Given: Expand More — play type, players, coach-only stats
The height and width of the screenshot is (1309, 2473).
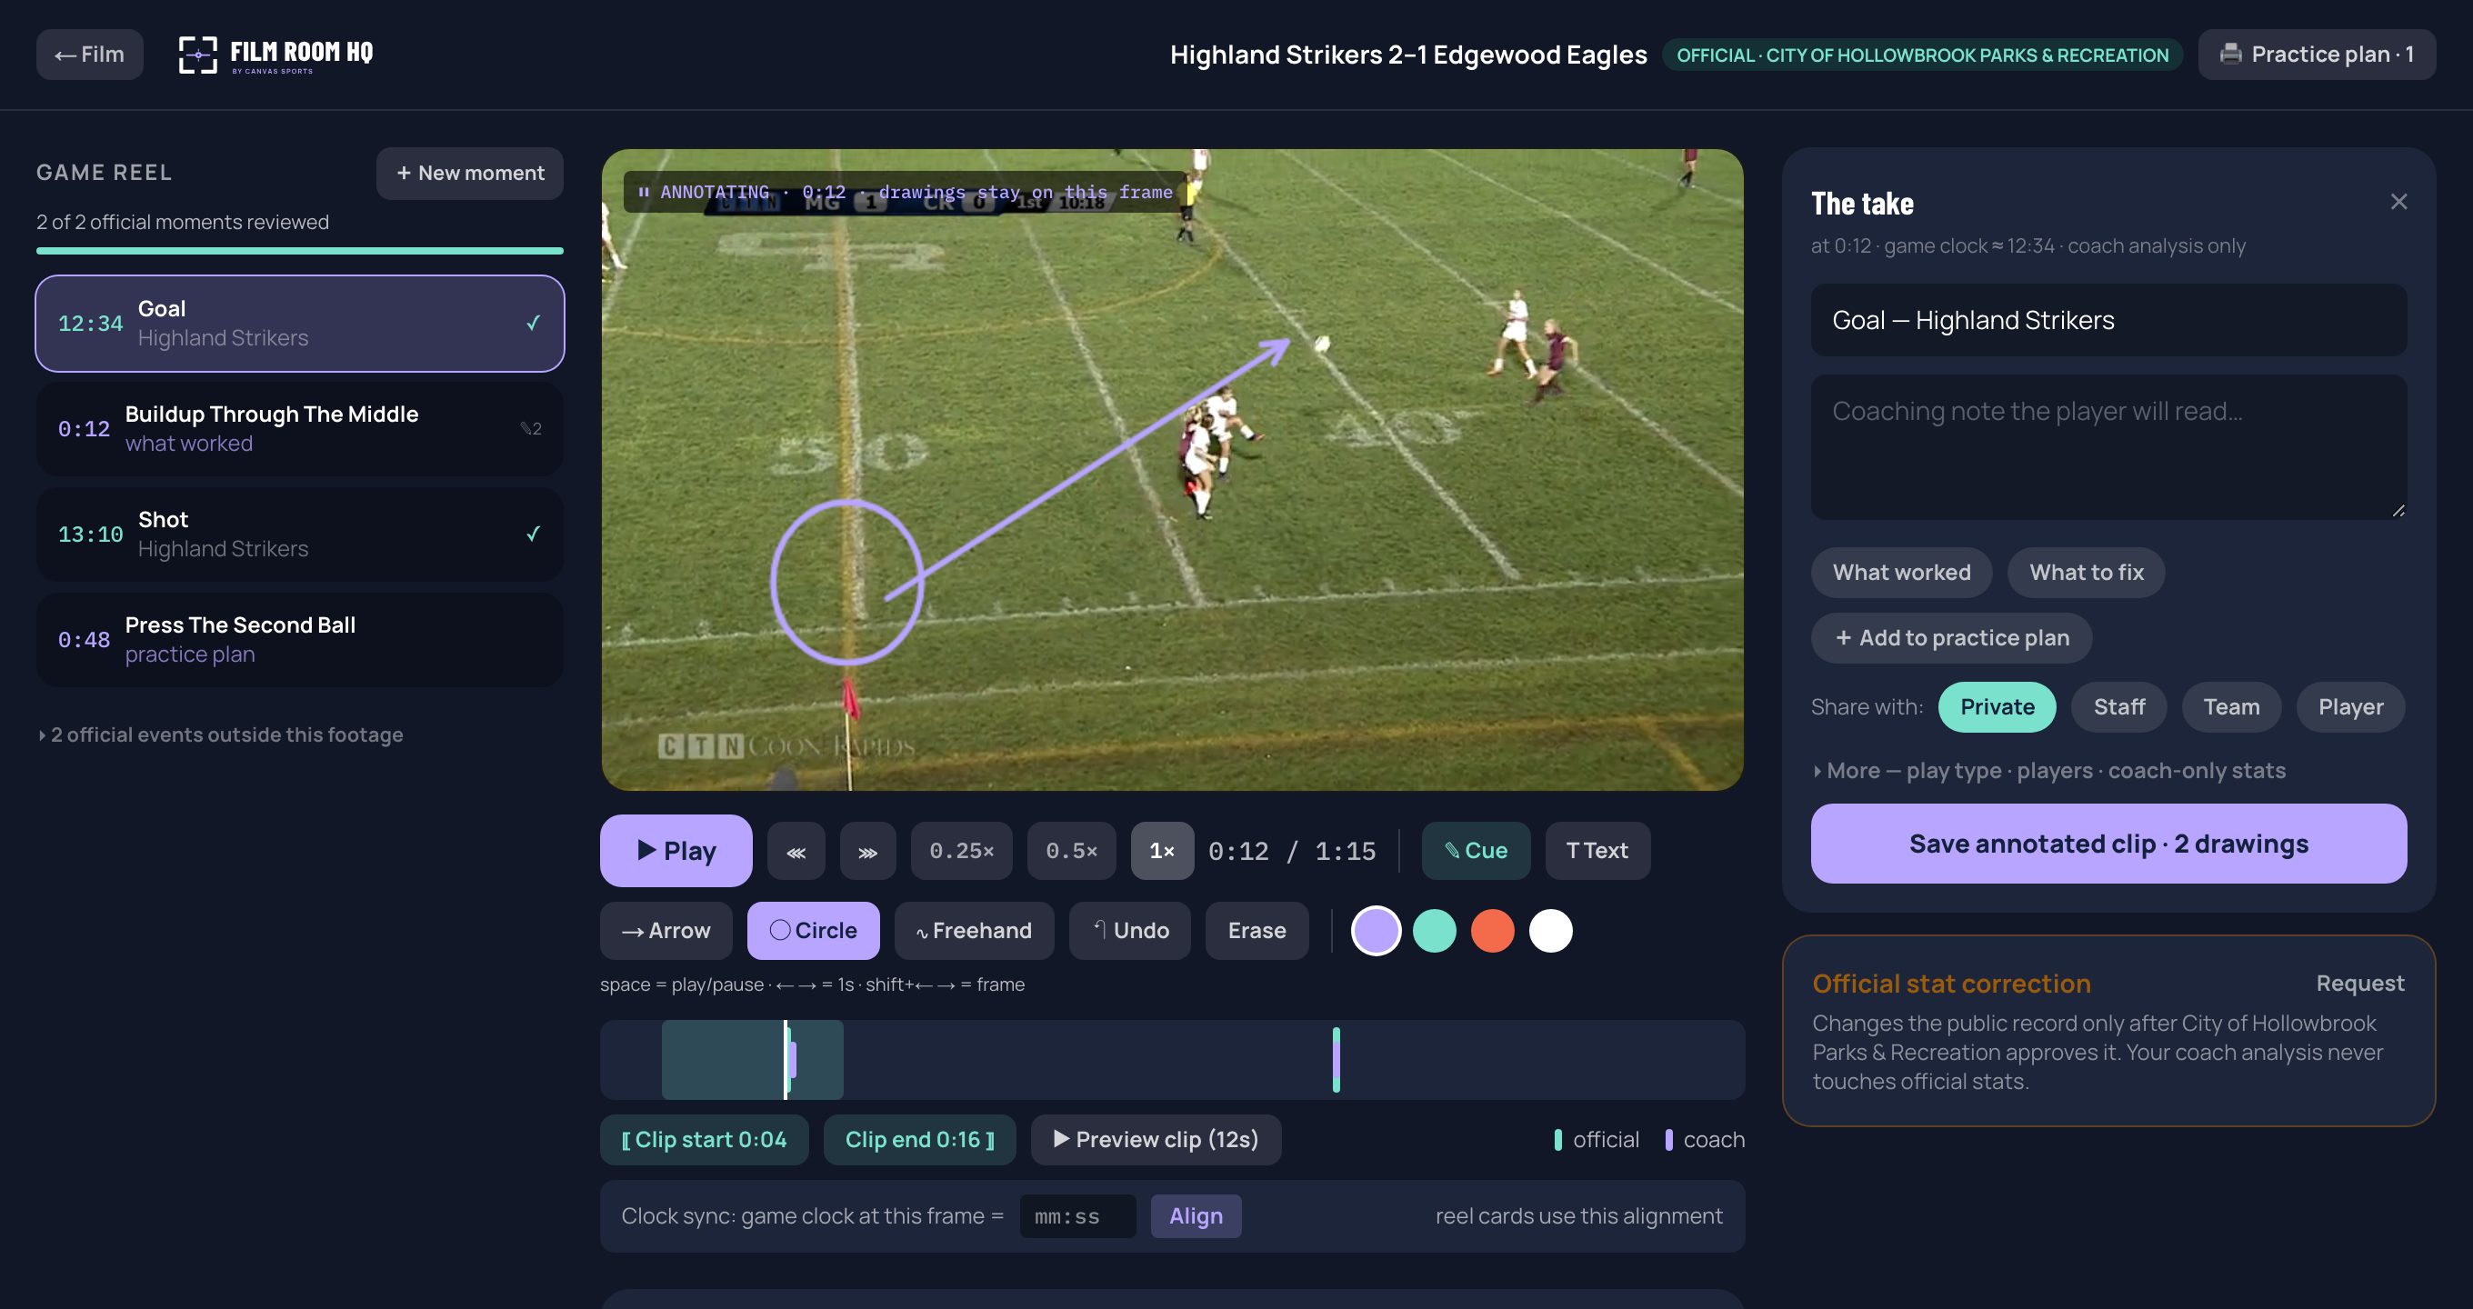Looking at the screenshot, I should tap(2048, 772).
